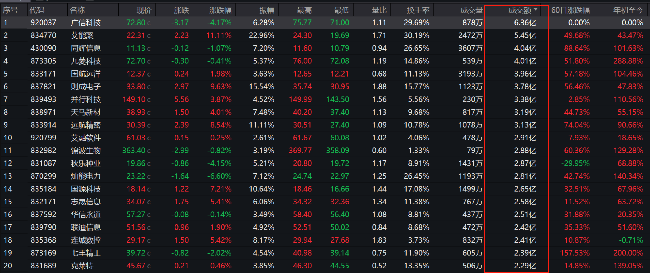Screen dimensions: 650x273
Task: Select stock name 七丰精工
Action: (x=86, y=253)
